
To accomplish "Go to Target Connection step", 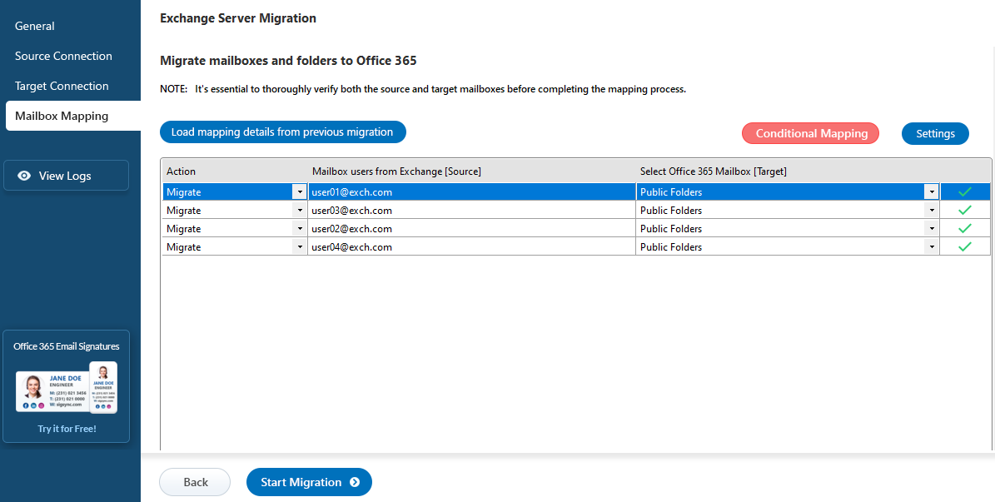I will pyautogui.click(x=62, y=86).
